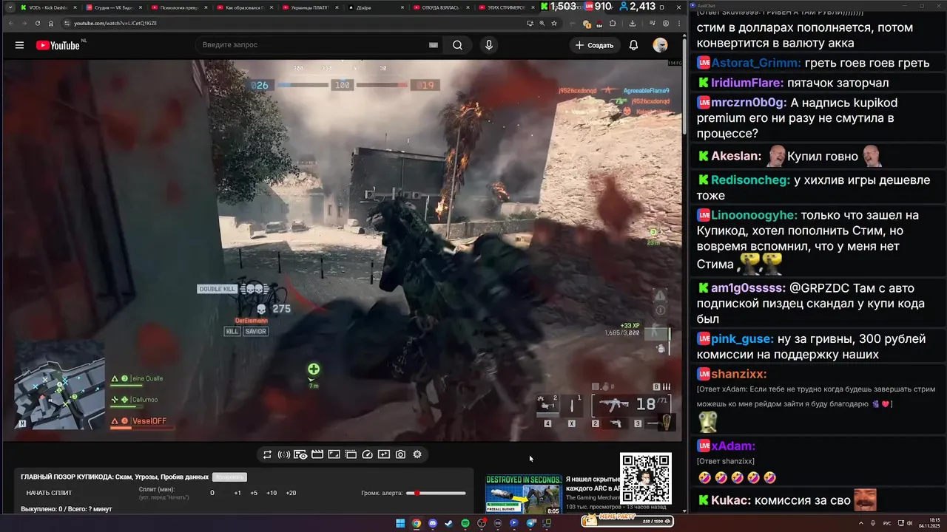
Task: Click the +1 split minutes button
Action: 237,493
